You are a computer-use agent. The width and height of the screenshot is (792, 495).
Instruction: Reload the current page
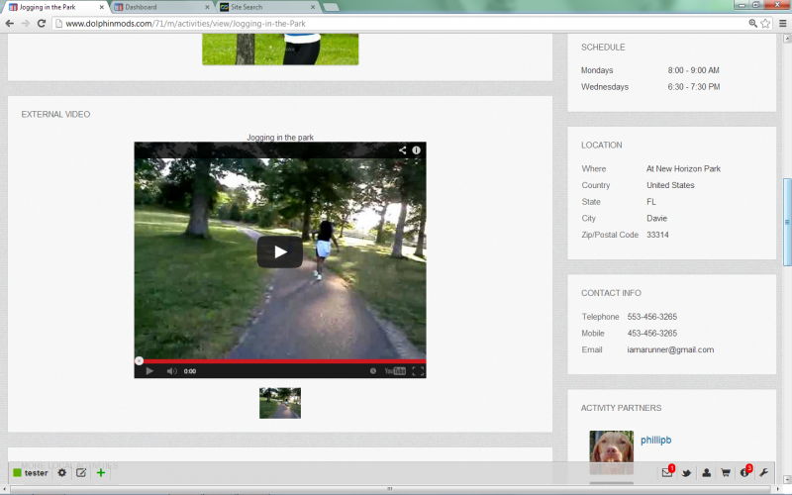42,23
